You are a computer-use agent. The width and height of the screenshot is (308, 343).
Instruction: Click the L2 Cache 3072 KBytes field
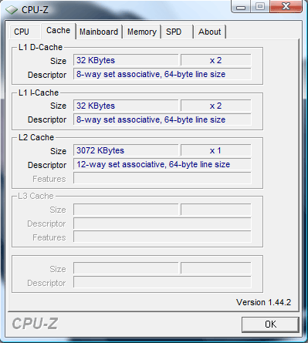[126, 150]
